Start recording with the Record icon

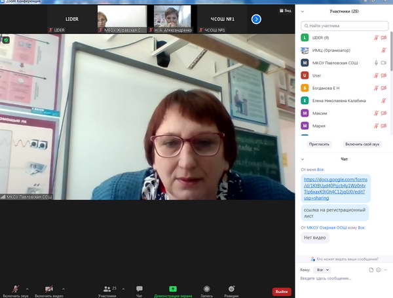click(206, 289)
